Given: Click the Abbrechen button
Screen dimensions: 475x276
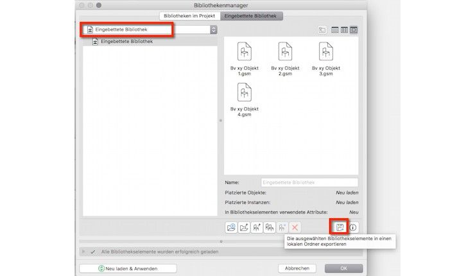Looking at the screenshot, I should [297, 268].
